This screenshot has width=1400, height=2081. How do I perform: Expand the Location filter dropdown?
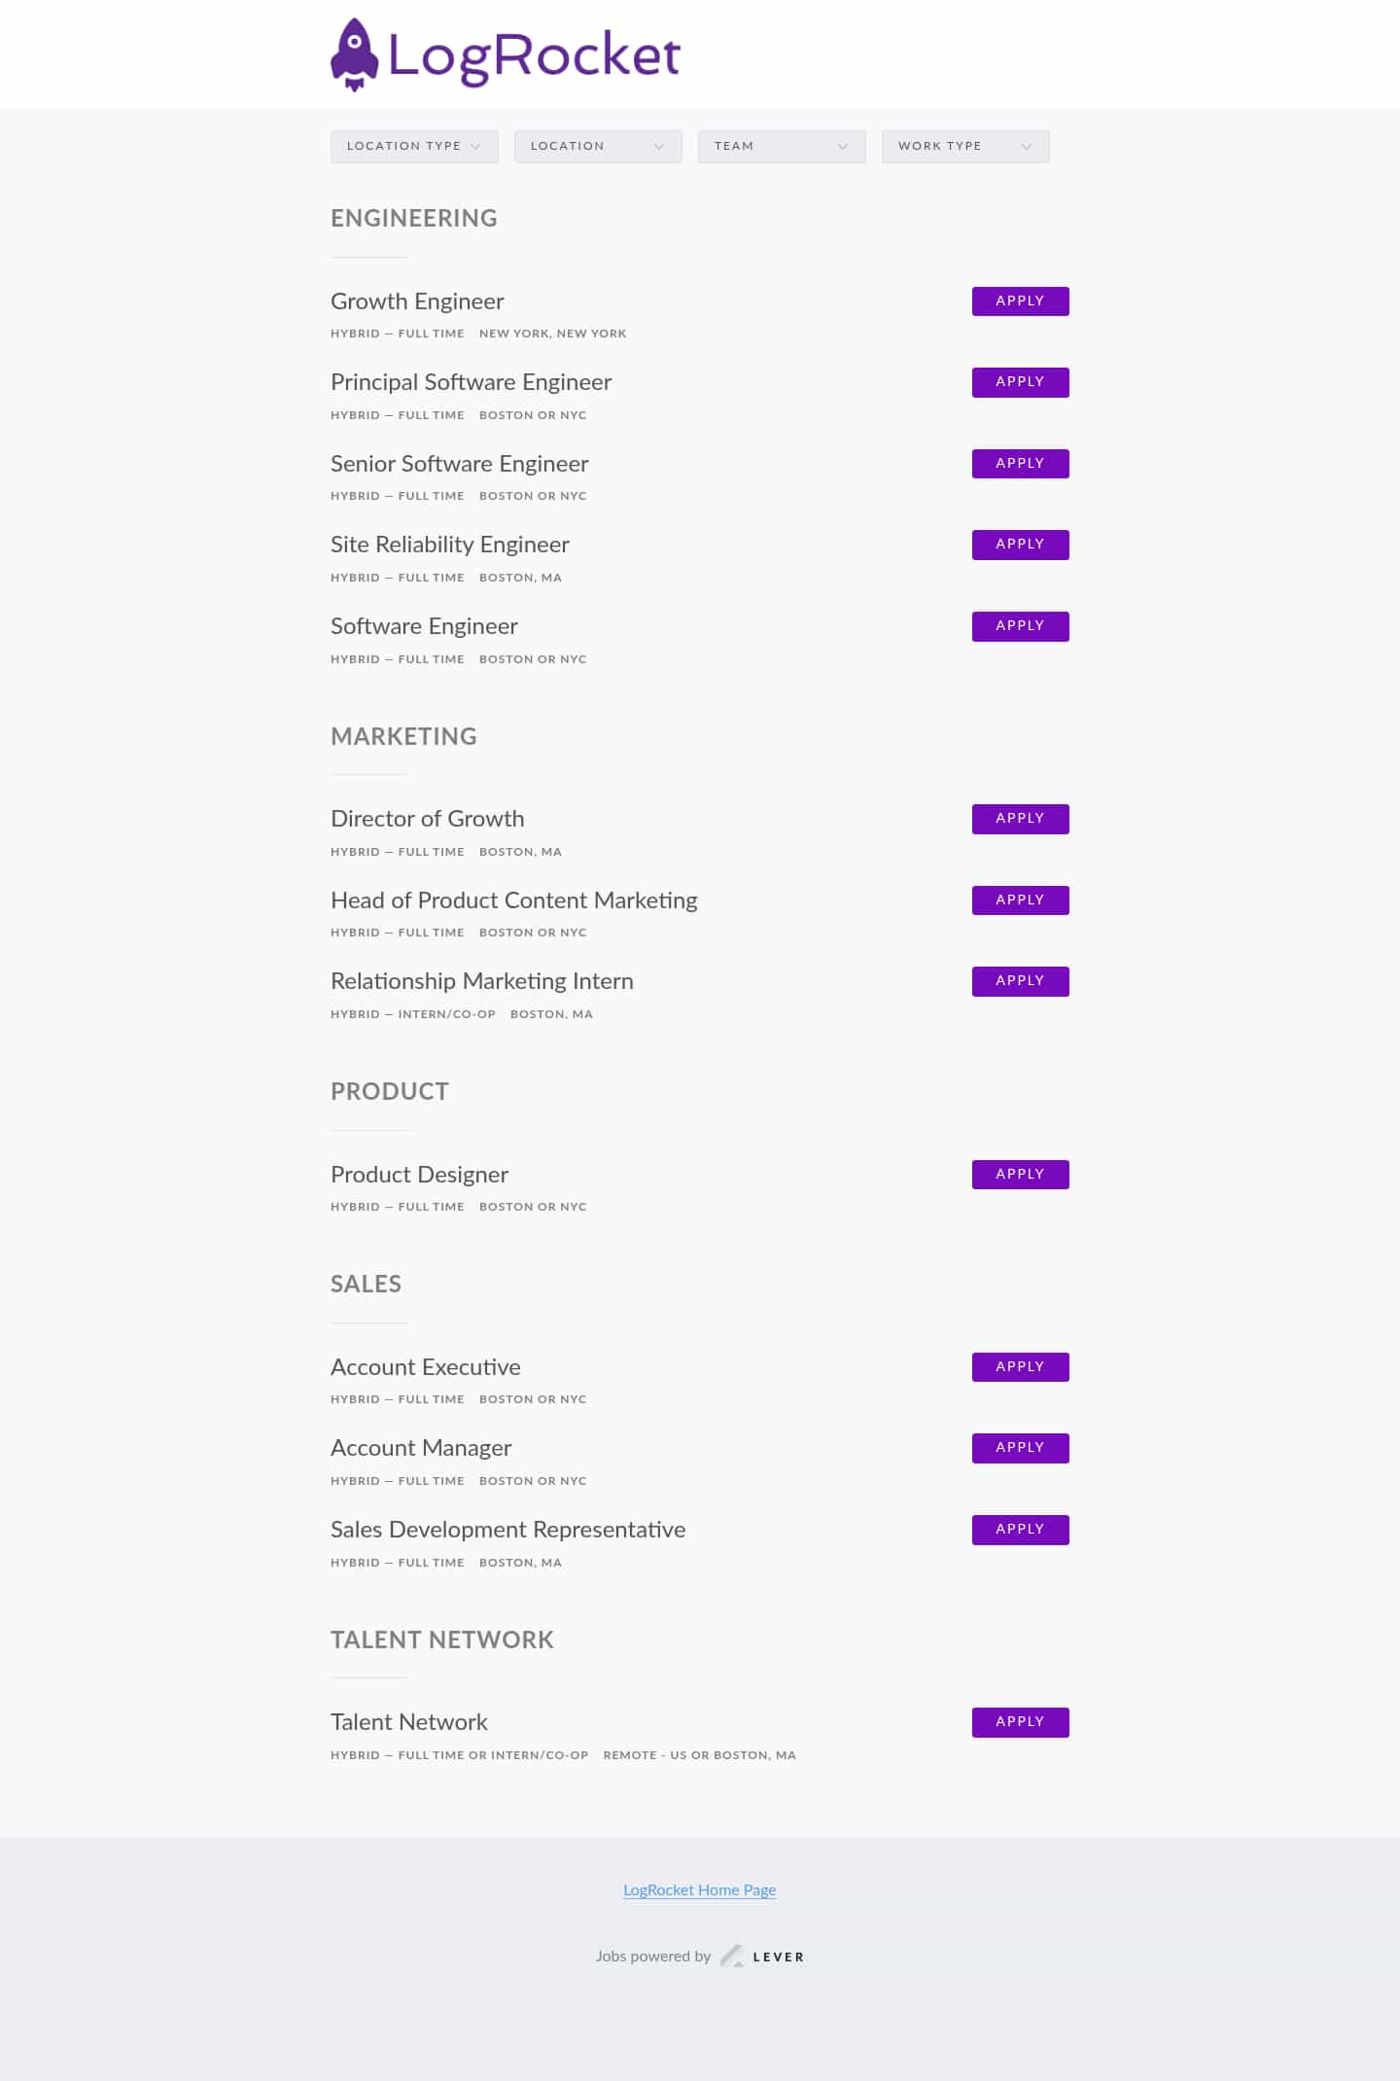598,147
